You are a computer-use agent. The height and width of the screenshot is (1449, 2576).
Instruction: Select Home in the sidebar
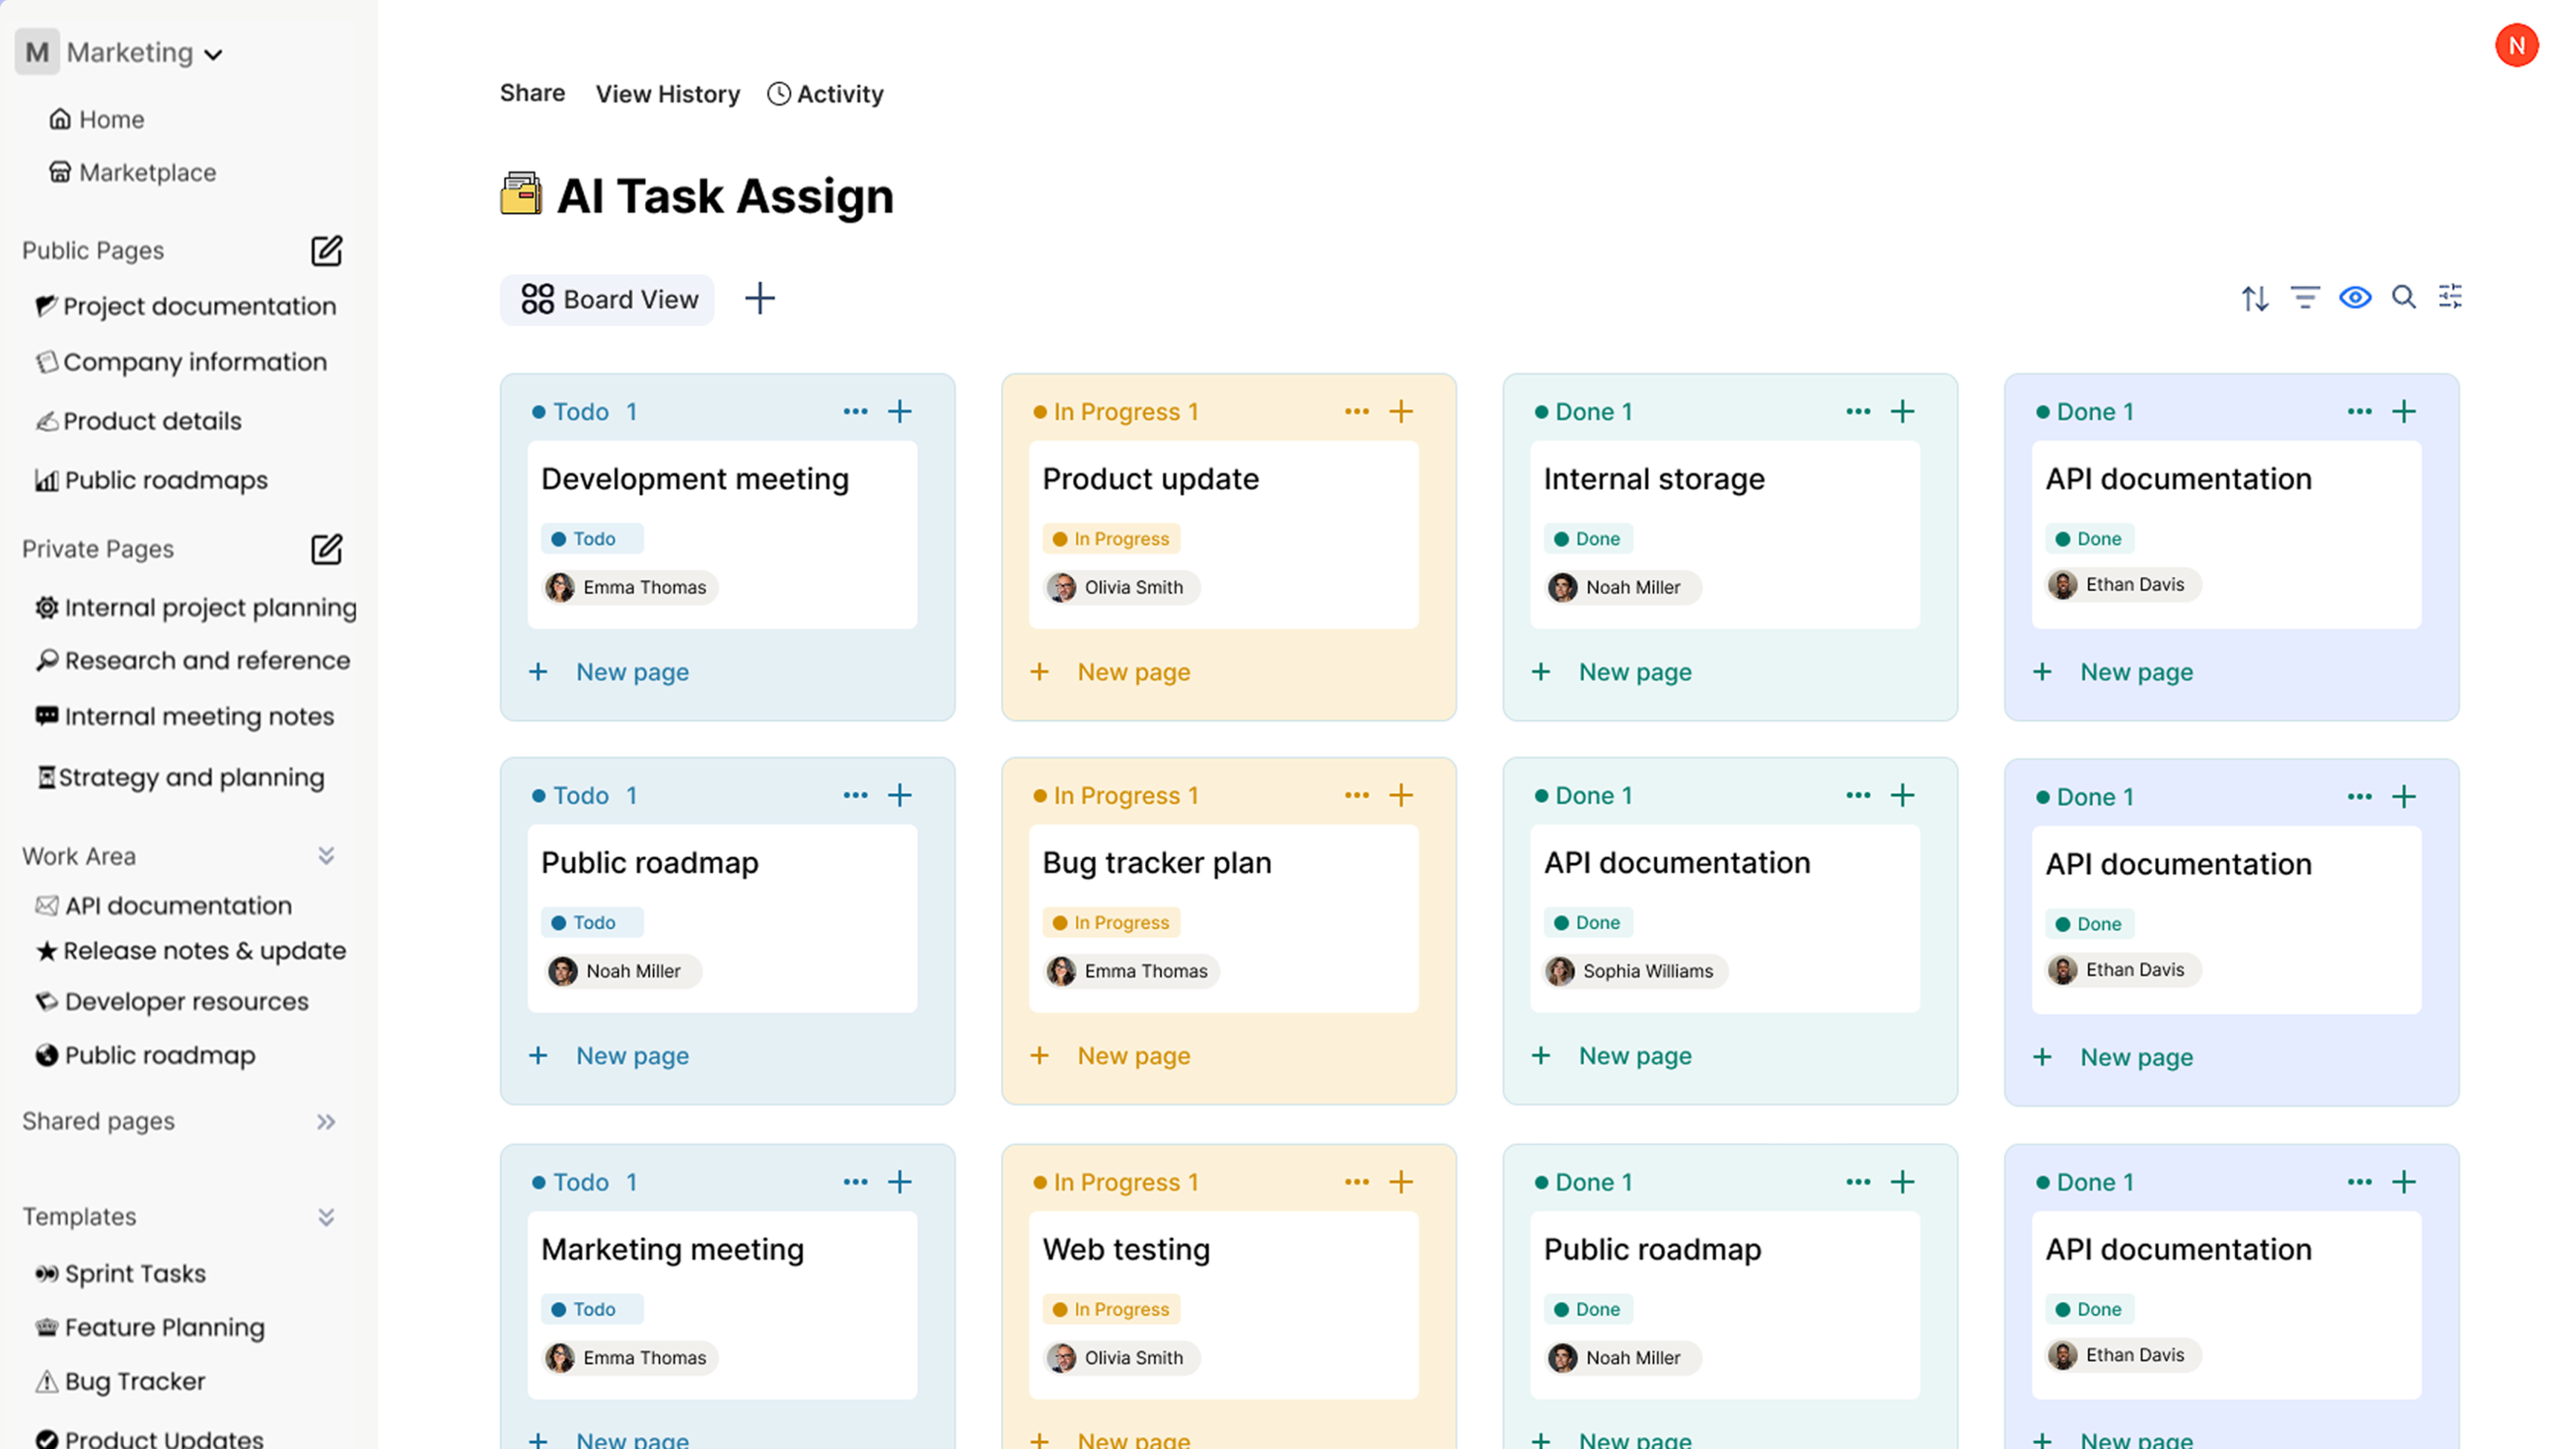tap(111, 119)
